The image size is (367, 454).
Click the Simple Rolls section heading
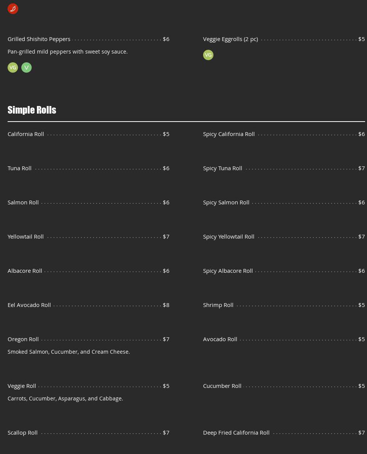32,110
